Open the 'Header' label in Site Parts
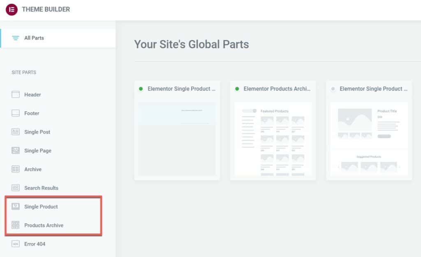421x257 pixels. 32,95
